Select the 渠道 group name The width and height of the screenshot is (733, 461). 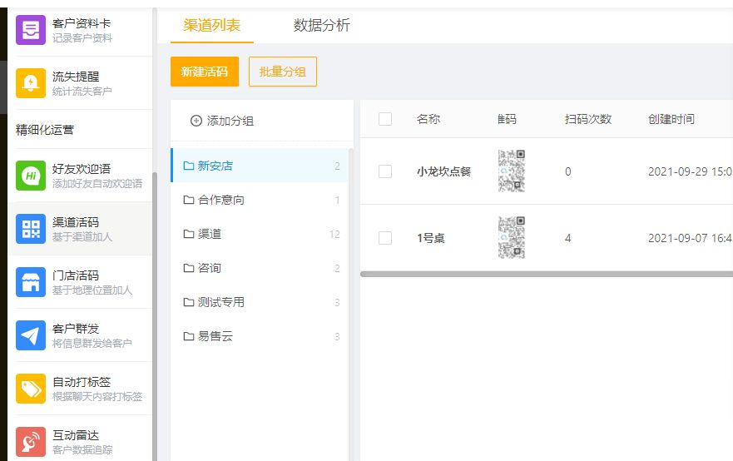(x=209, y=234)
